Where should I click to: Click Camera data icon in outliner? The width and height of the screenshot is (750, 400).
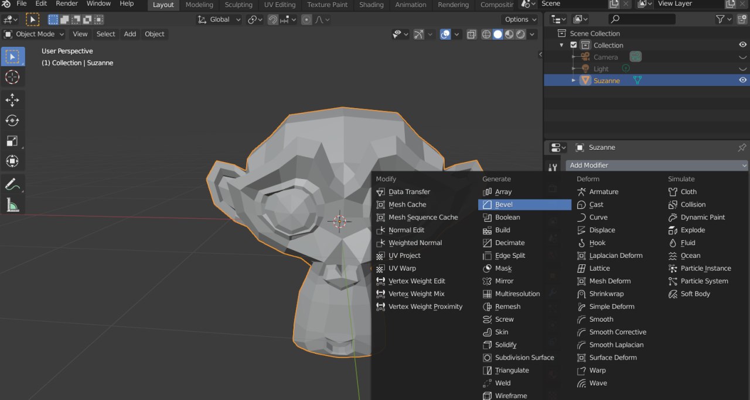pyautogui.click(x=636, y=57)
